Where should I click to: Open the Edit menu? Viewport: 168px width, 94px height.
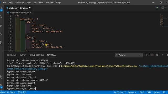(x=11, y=3)
